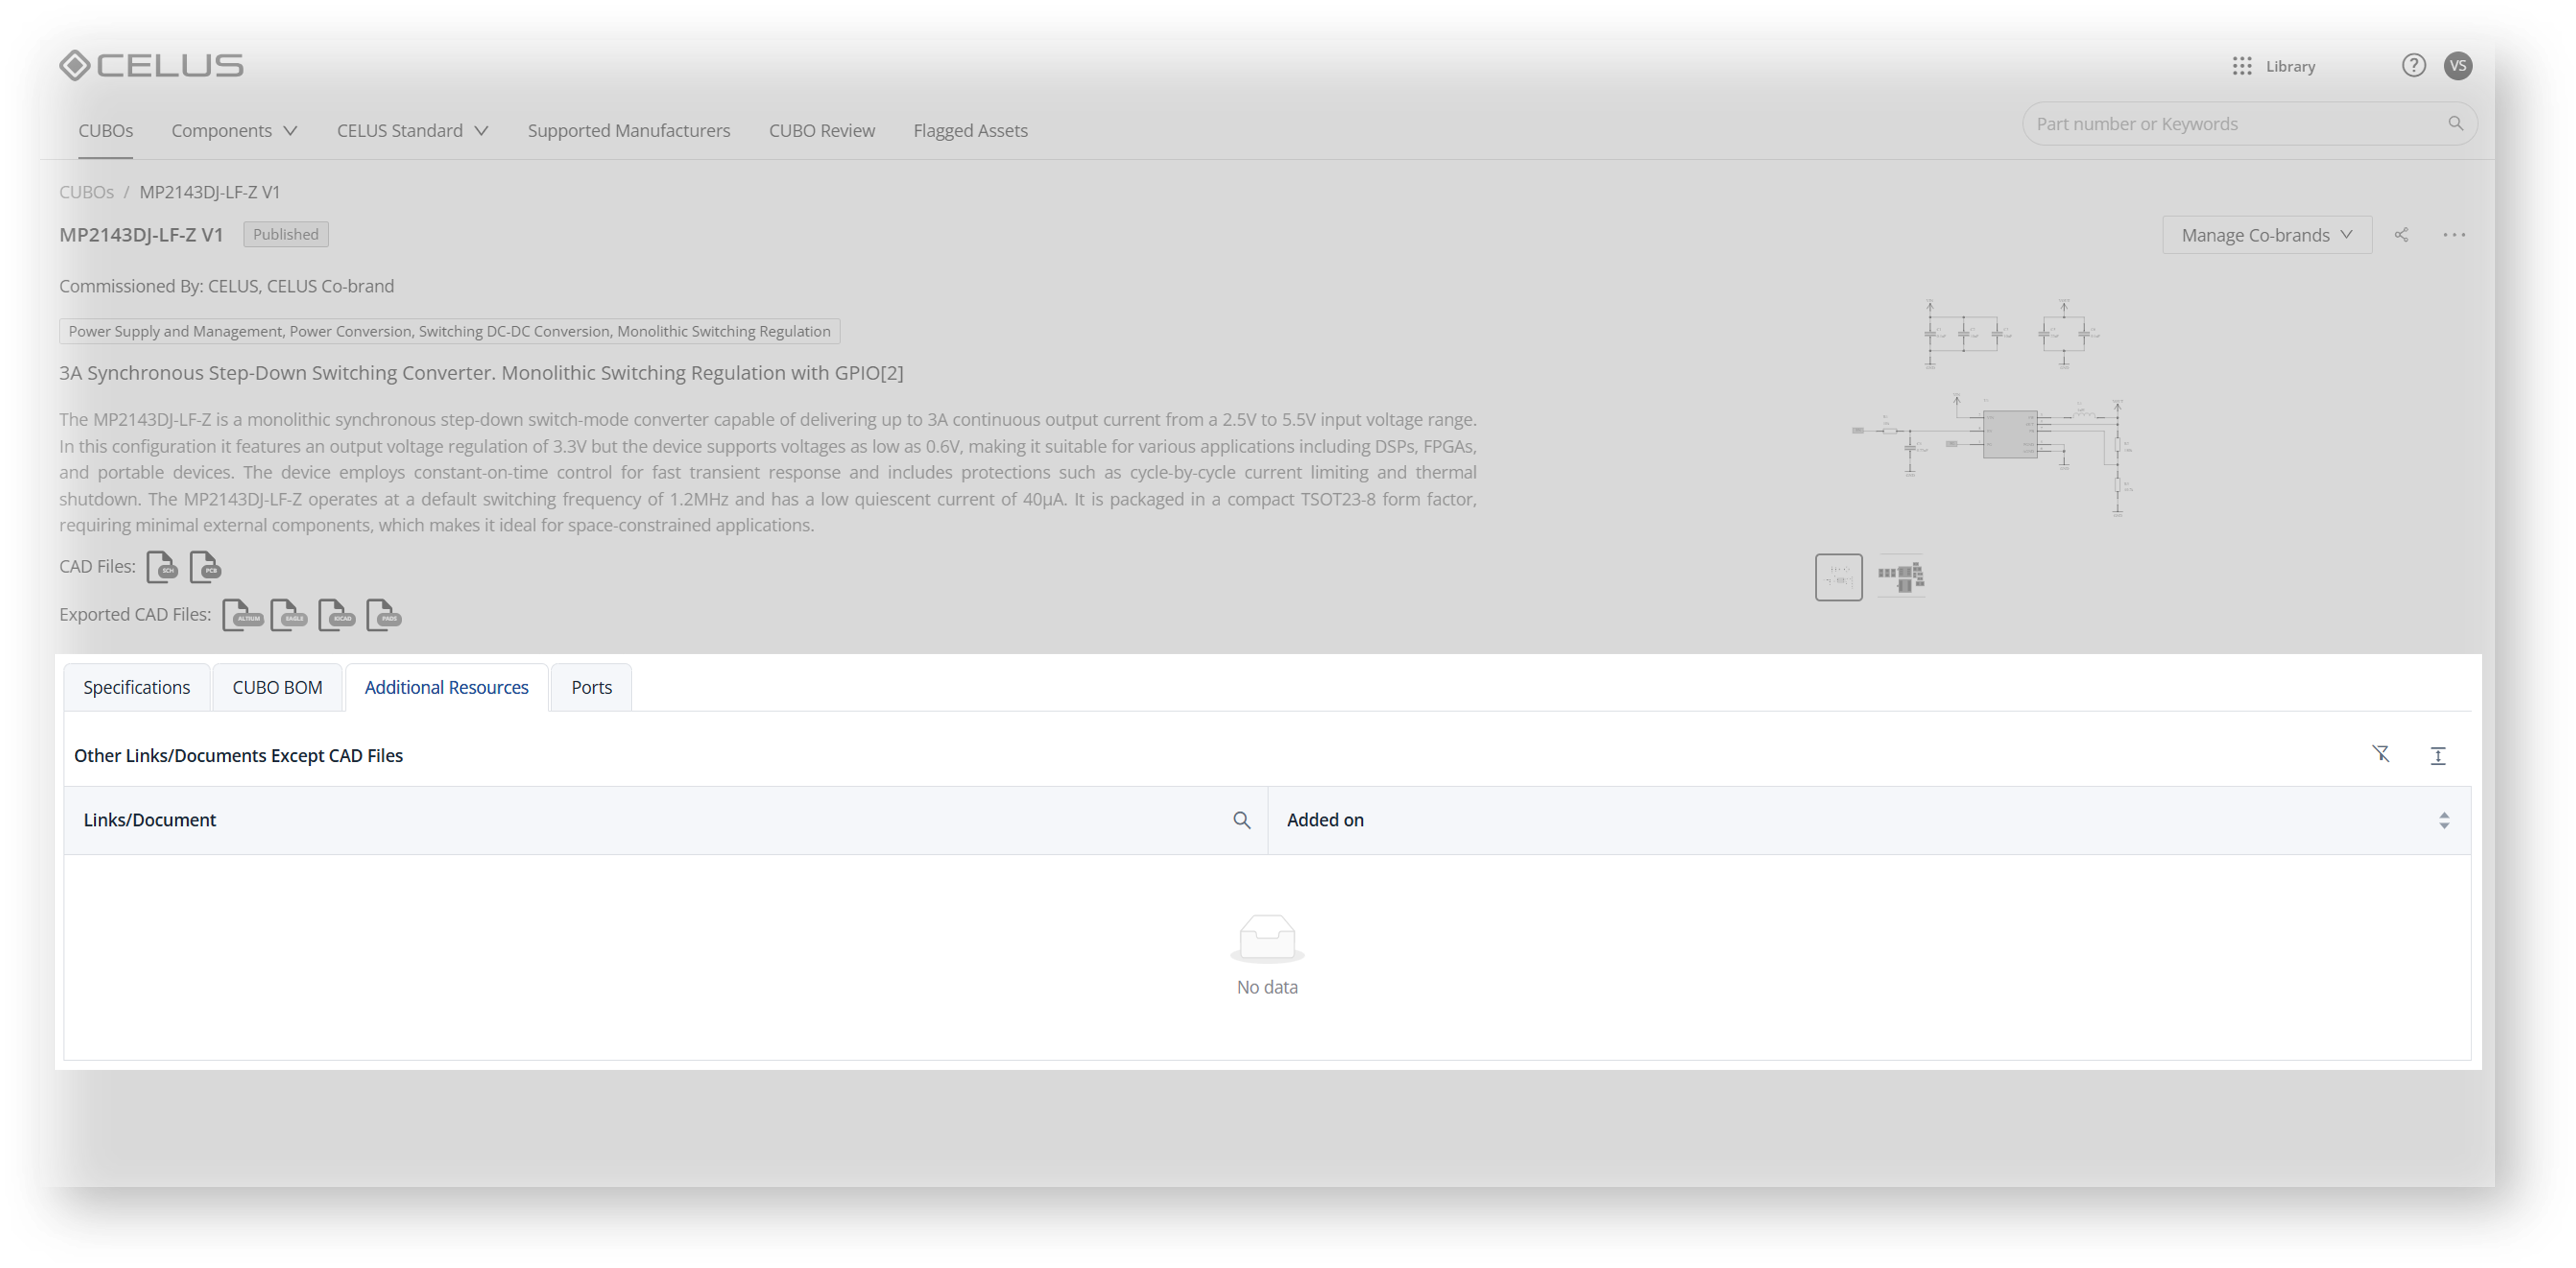This screenshot has width=2576, height=1268.
Task: Select the PCB layout preview thumbnail
Action: pos(1900,577)
